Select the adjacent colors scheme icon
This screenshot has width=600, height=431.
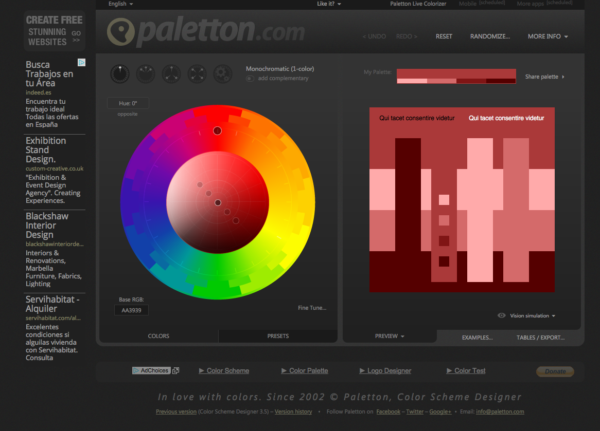point(145,73)
